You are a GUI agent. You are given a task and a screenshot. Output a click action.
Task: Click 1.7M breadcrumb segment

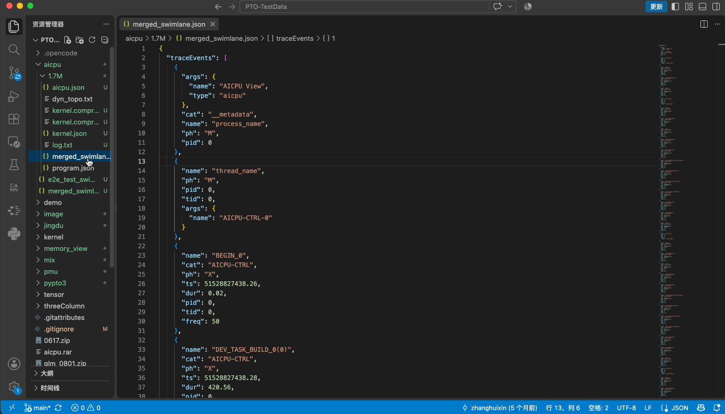coord(158,38)
